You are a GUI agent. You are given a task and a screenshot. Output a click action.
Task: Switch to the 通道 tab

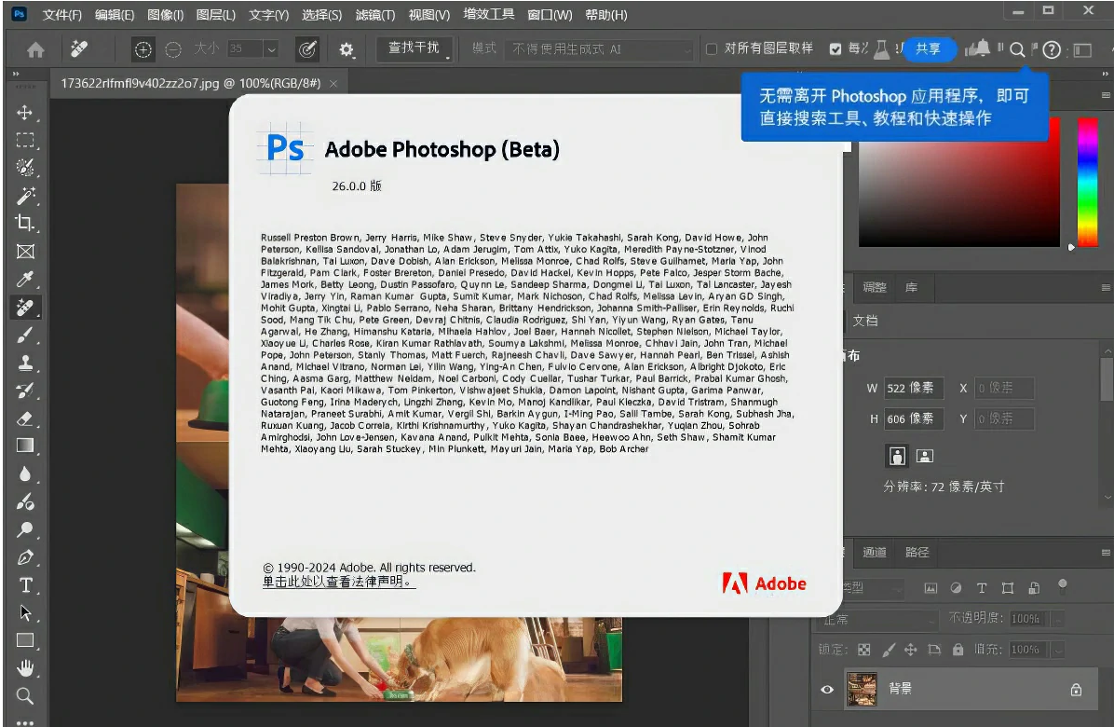(875, 552)
